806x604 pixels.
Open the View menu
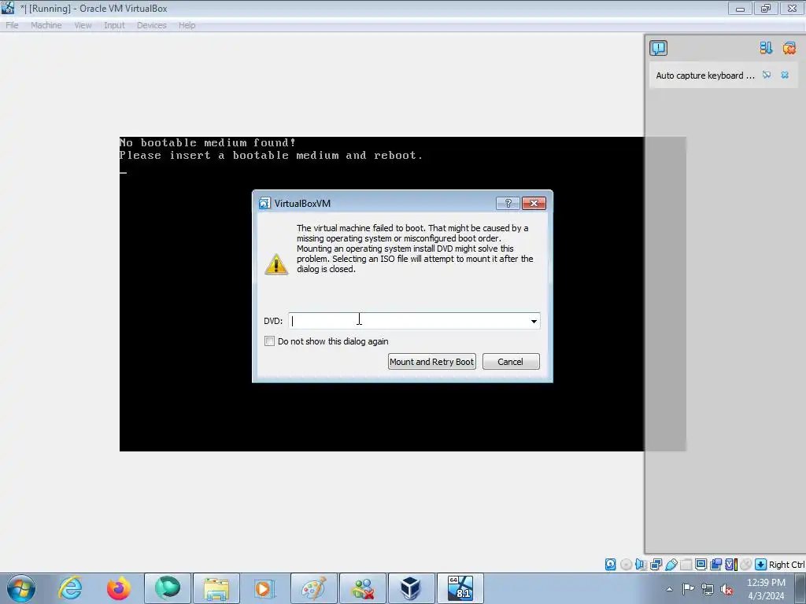click(x=83, y=25)
